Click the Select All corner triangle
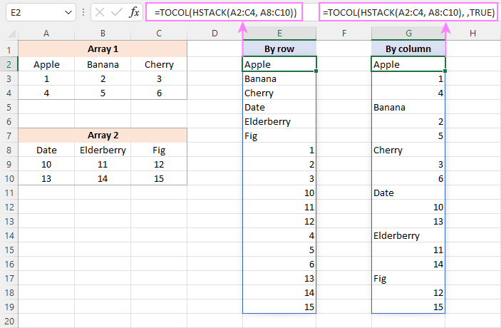The height and width of the screenshot is (328, 501). pyautogui.click(x=11, y=34)
